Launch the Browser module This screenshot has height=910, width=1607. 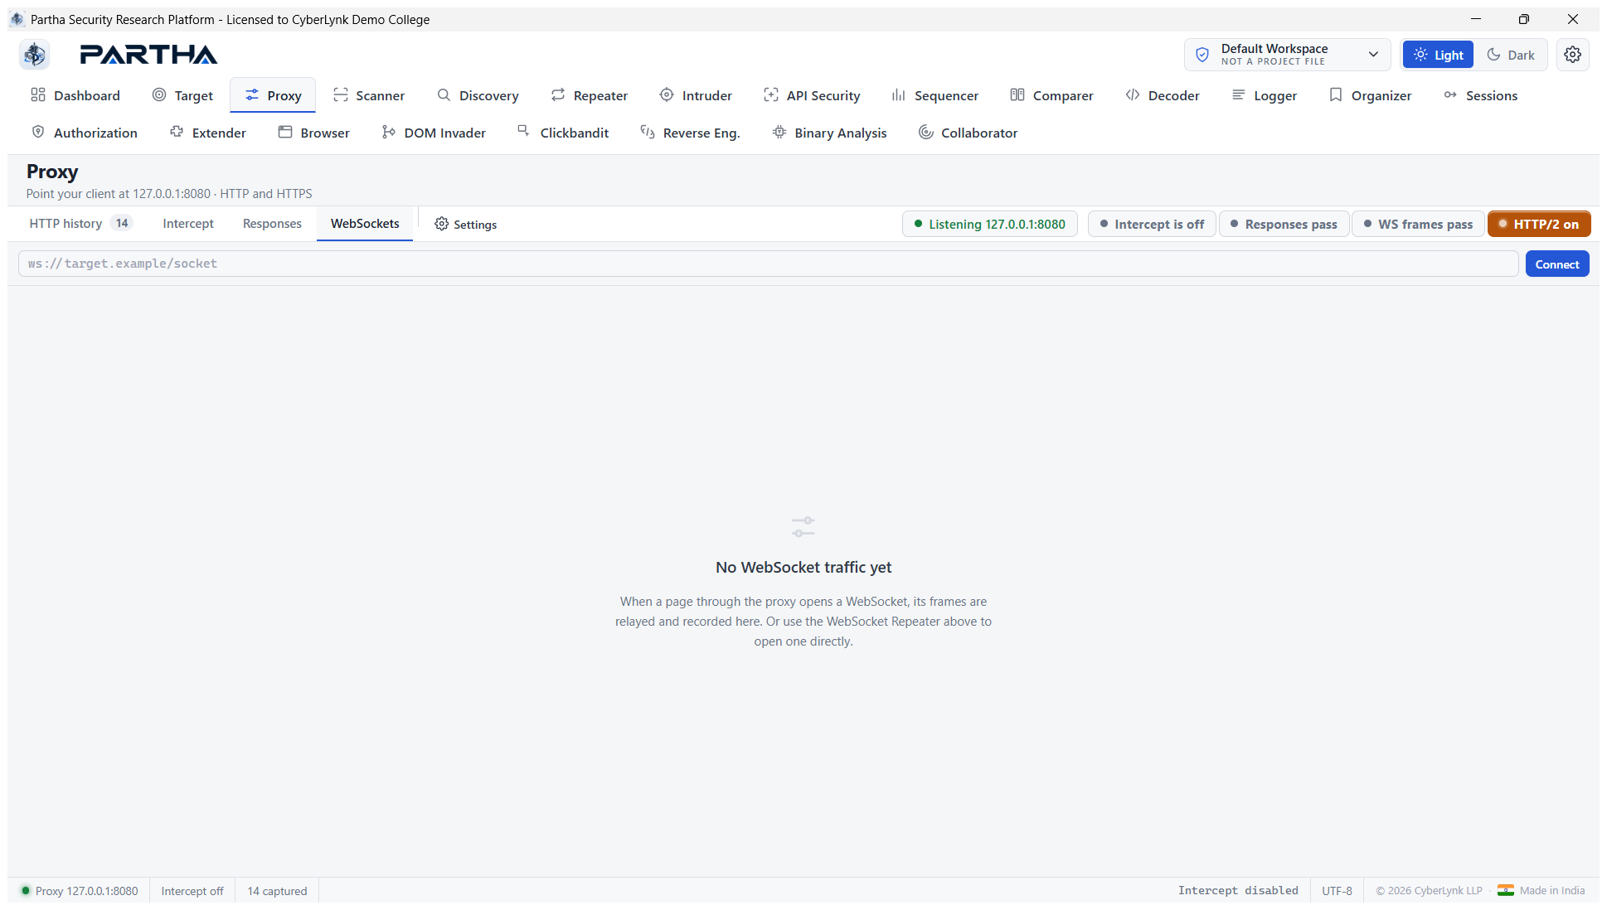pos(313,133)
